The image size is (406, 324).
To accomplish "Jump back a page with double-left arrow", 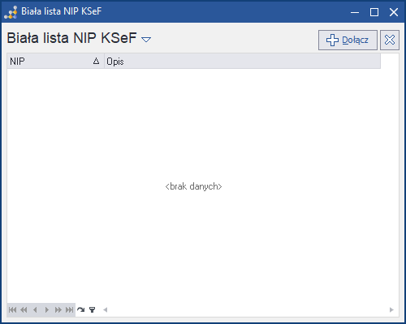I will coord(24,309).
